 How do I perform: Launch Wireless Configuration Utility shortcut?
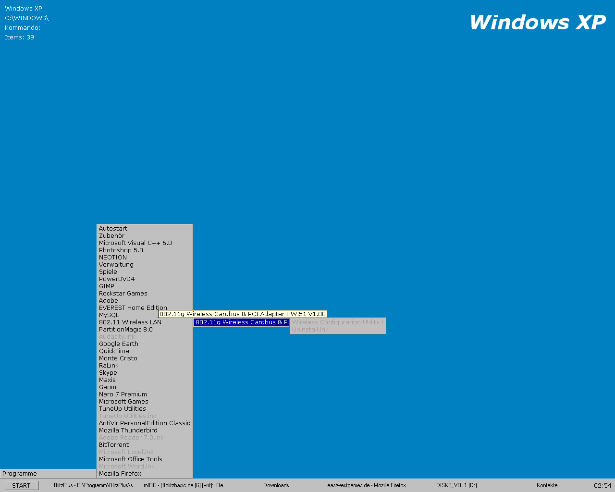(x=337, y=322)
